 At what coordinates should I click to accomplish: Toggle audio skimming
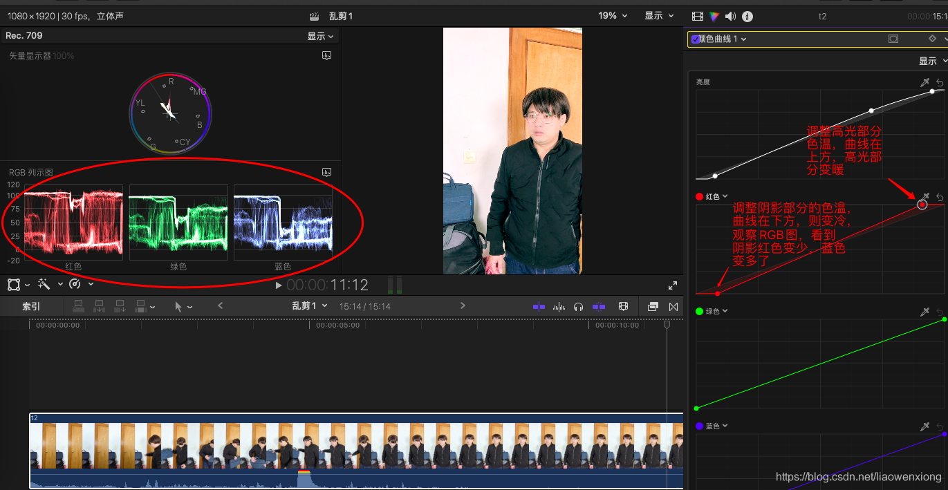(559, 306)
